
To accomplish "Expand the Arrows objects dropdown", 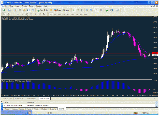I will [x=45, y=14].
